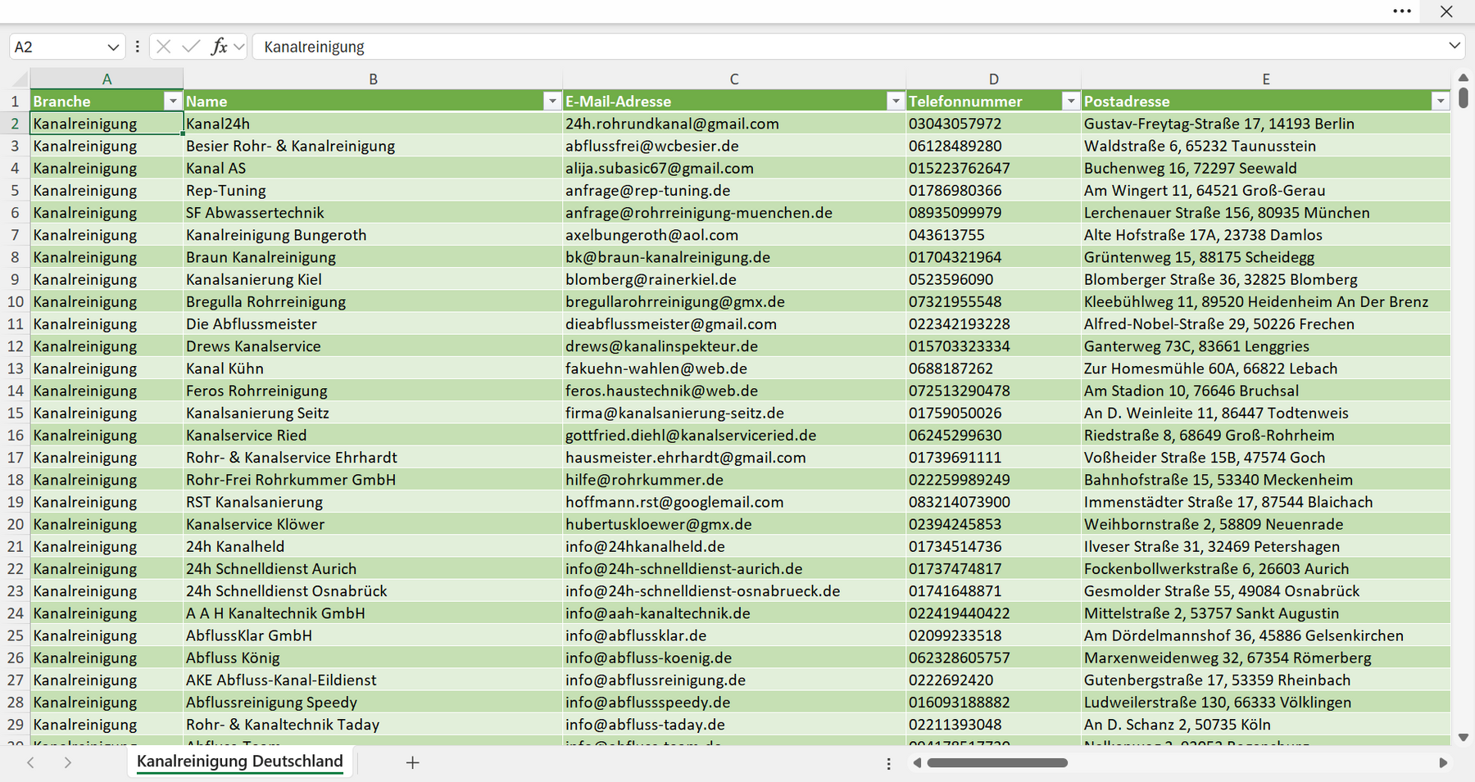1475x782 pixels.
Task: Select cell Rohr- & Kanaltechnik Taday
Action: pos(373,725)
